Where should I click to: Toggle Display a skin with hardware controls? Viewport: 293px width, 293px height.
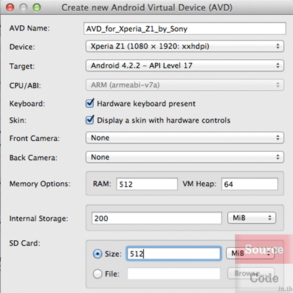tap(90, 120)
